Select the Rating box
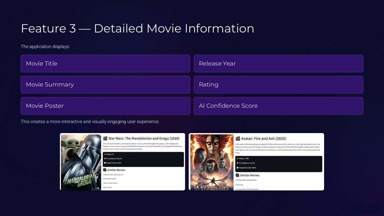 (x=278, y=84)
